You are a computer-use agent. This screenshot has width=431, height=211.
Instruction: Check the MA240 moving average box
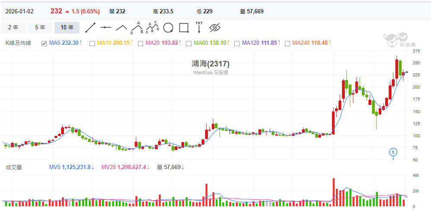(287, 43)
